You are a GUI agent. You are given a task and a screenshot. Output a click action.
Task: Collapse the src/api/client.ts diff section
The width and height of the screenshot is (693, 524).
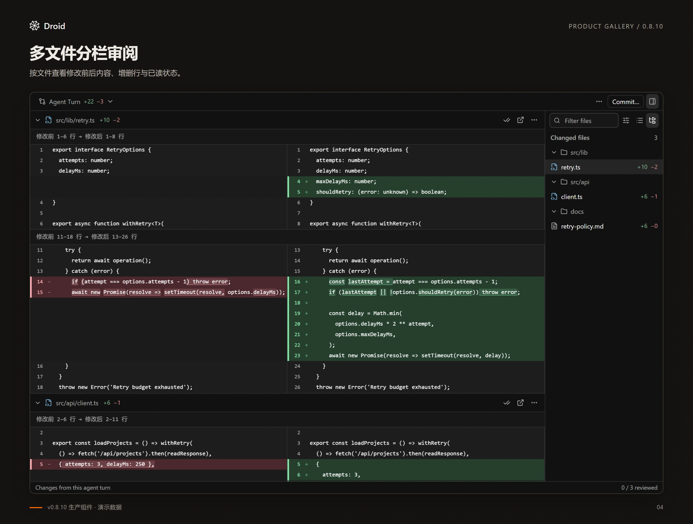pyautogui.click(x=38, y=403)
